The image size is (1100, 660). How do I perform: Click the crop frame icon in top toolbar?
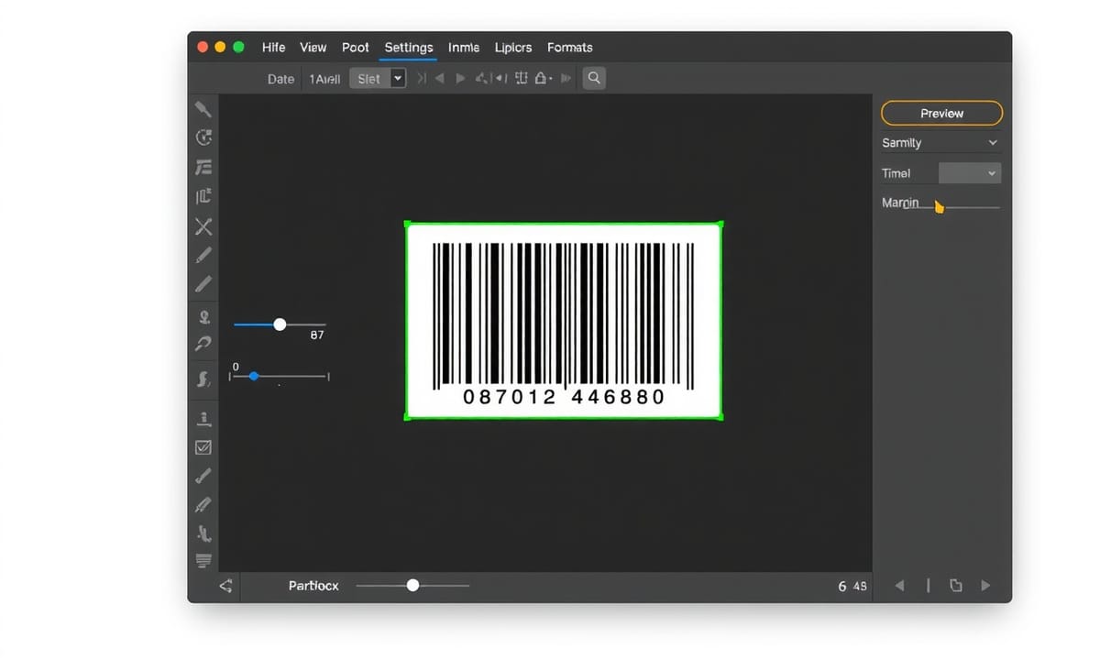tap(521, 79)
